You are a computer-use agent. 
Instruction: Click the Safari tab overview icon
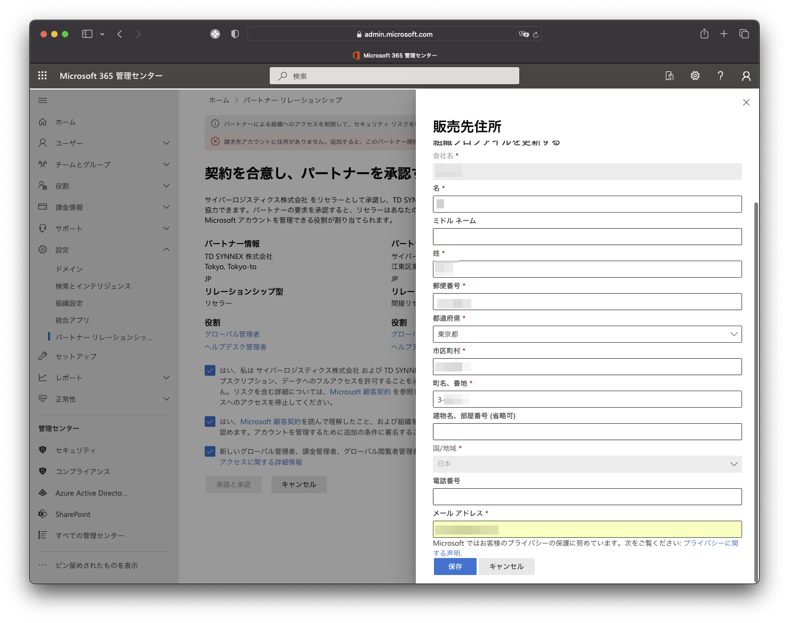tap(744, 34)
